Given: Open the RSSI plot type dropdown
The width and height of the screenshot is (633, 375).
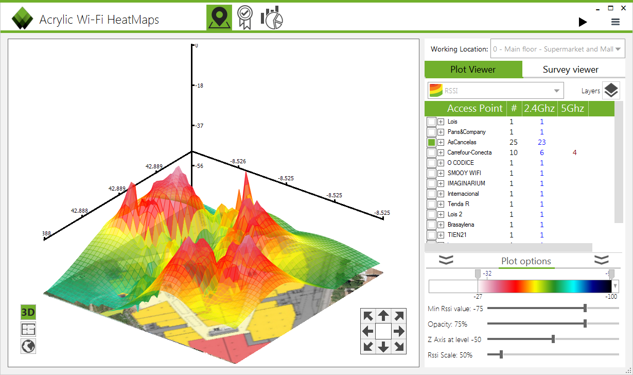Looking at the screenshot, I should point(496,91).
